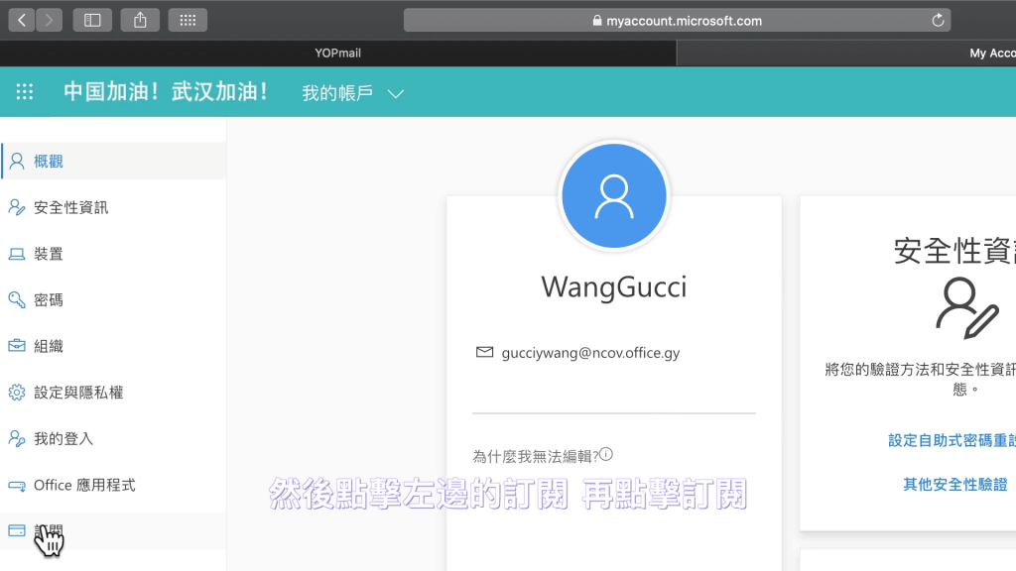Open 安全性資訊 in the sidebar
Image resolution: width=1016 pixels, height=571 pixels.
click(x=113, y=207)
